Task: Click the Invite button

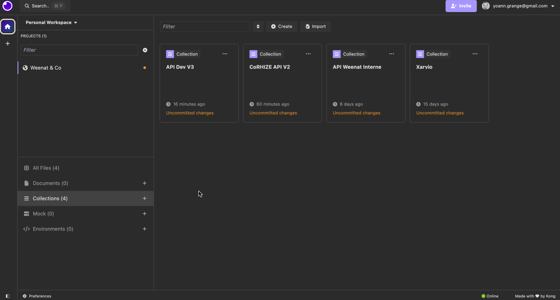Action: 461,6
